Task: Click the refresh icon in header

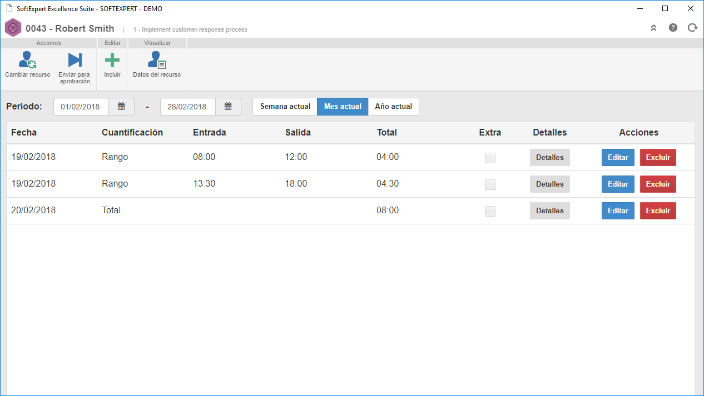Action: click(x=692, y=27)
